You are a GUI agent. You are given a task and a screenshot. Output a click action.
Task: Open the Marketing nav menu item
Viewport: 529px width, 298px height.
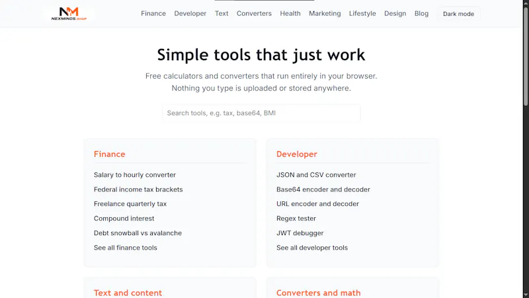pyautogui.click(x=325, y=13)
